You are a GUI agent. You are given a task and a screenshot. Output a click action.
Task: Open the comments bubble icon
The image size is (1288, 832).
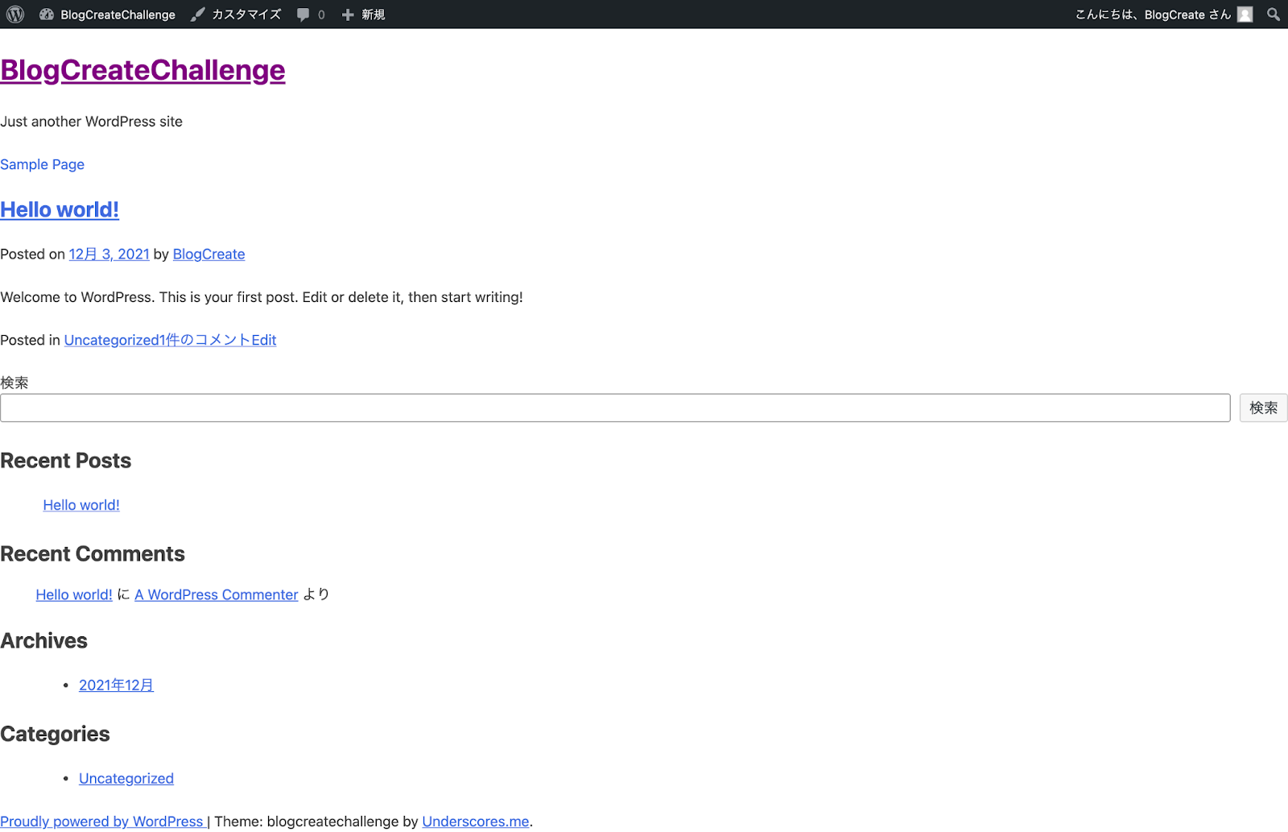click(303, 14)
